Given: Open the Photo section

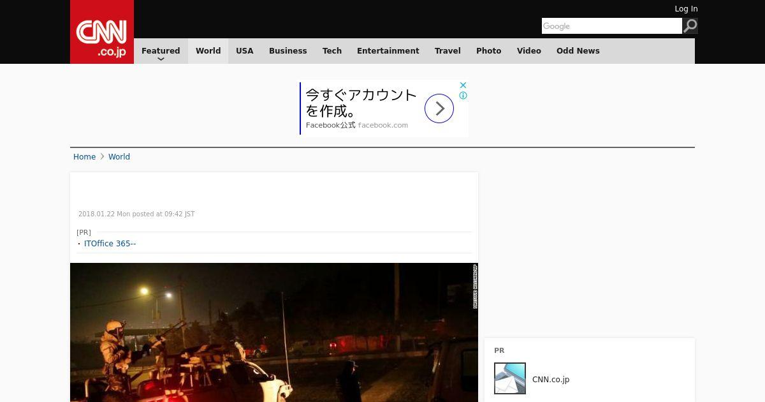Looking at the screenshot, I should 489,51.
